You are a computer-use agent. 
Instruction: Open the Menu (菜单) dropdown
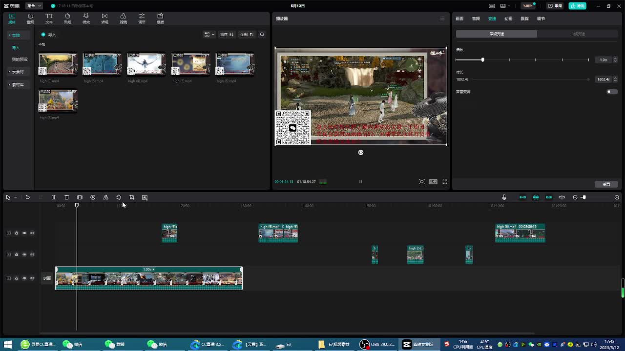click(33, 6)
